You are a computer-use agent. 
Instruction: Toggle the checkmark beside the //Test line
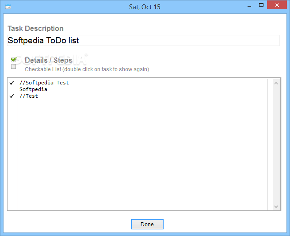tap(12, 96)
